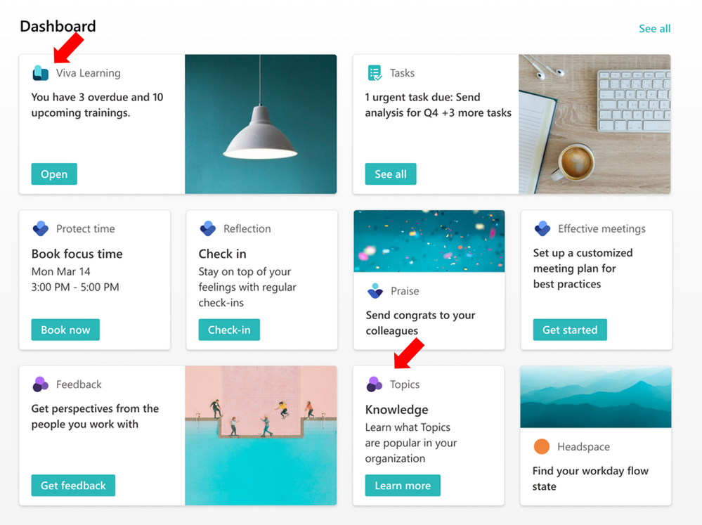Click Get started for Effective meetings

click(x=569, y=330)
